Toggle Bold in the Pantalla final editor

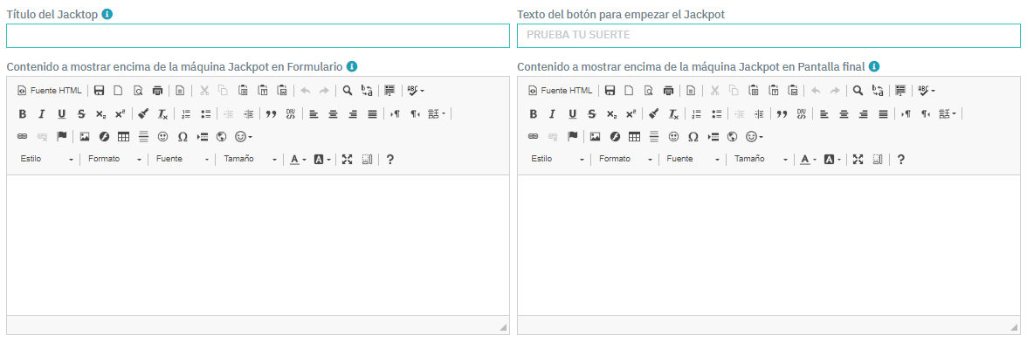click(x=533, y=113)
